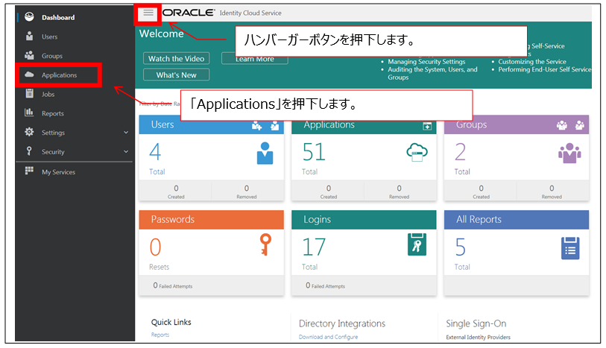The image size is (606, 348).
Task: Click the My Services grid icon
Action: (x=29, y=171)
